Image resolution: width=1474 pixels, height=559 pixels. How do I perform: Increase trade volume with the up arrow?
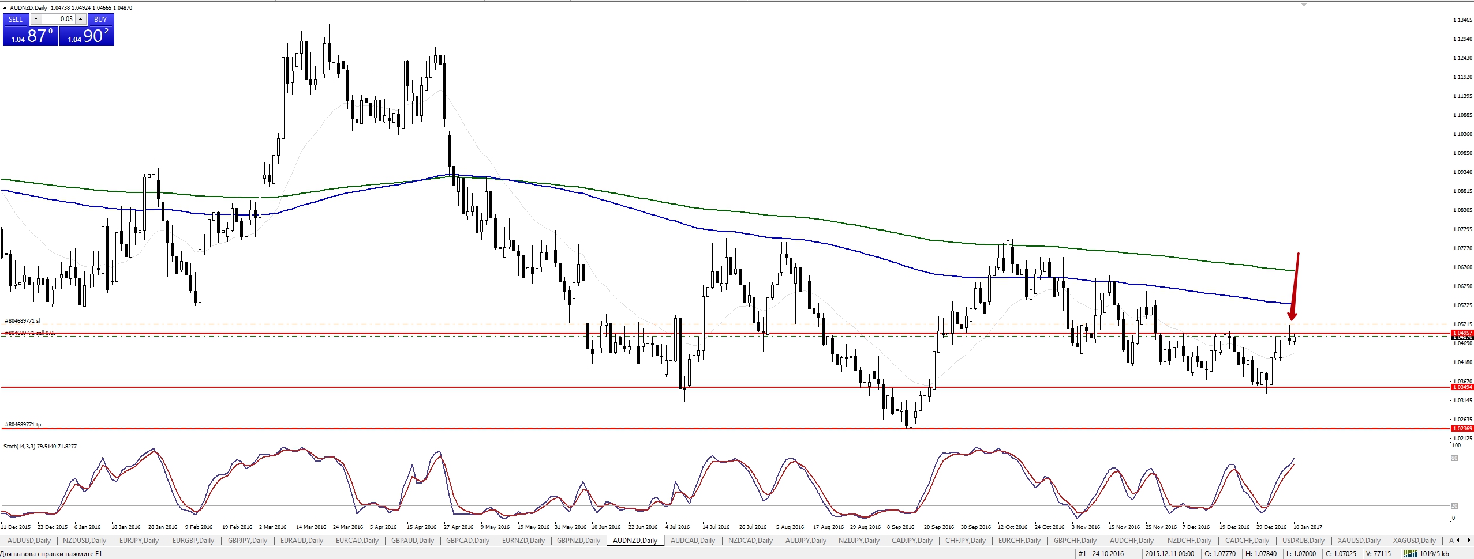81,19
